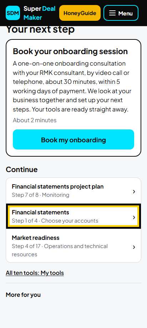The height and width of the screenshot is (328, 147).
Task: Open the Menu label text
Action: [125, 13]
